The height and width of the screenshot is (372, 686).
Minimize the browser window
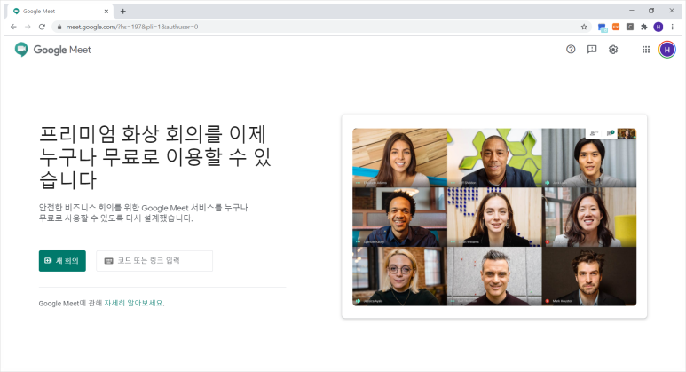coord(631,11)
